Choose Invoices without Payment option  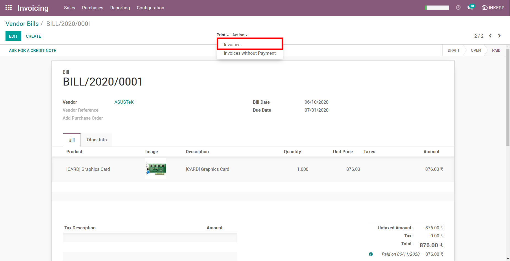250,53
